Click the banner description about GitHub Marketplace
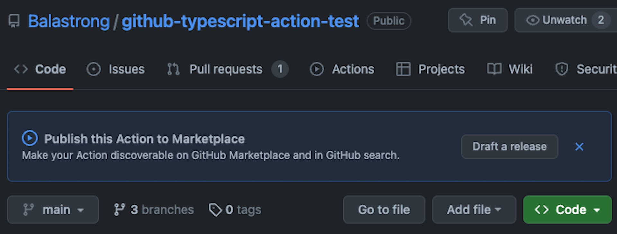The image size is (617, 234). (x=211, y=155)
